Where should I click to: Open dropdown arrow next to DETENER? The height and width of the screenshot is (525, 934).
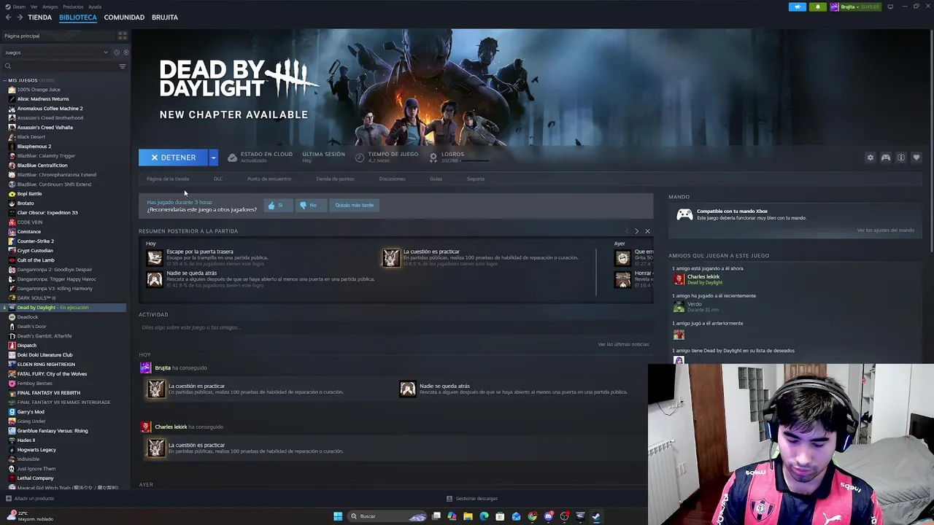213,157
